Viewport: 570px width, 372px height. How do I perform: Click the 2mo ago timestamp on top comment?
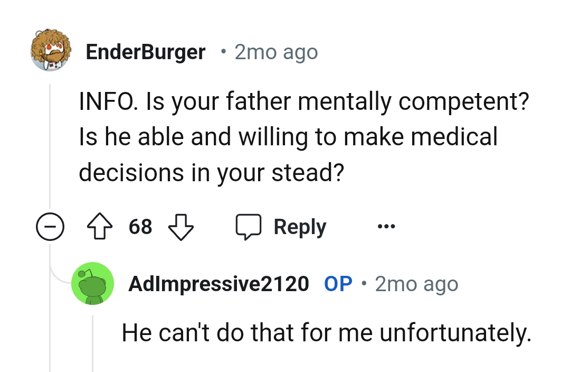pos(276,51)
